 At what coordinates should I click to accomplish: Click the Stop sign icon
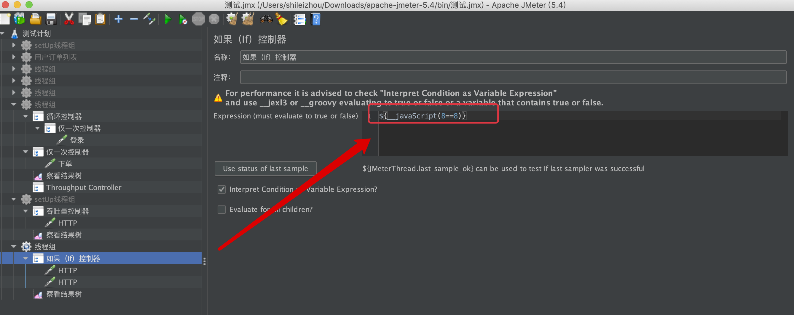pos(199,19)
